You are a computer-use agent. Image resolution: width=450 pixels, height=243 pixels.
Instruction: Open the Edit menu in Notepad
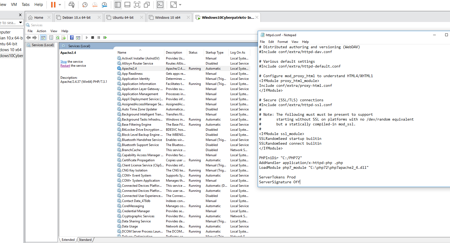point(271,42)
